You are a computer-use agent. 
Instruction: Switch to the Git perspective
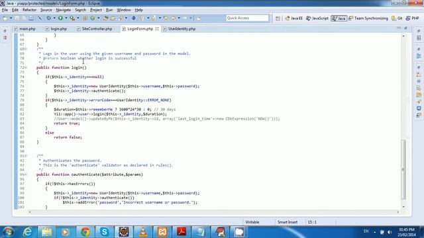[397, 19]
